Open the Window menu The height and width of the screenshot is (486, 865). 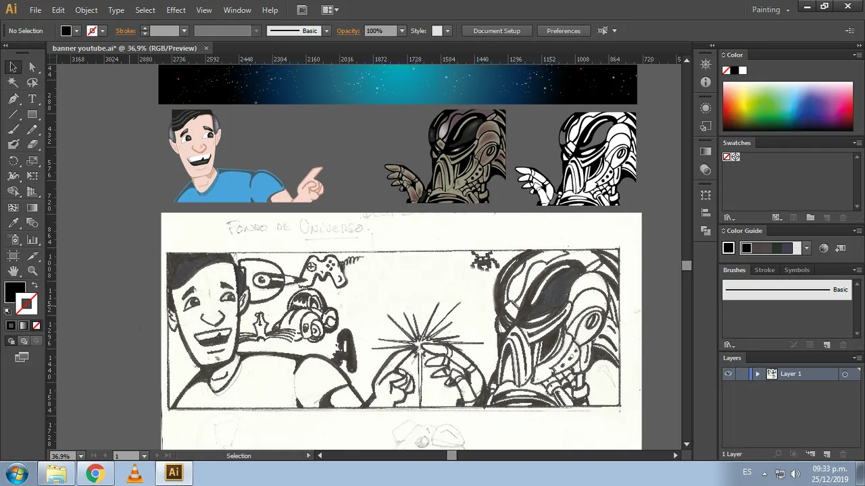pyautogui.click(x=237, y=10)
